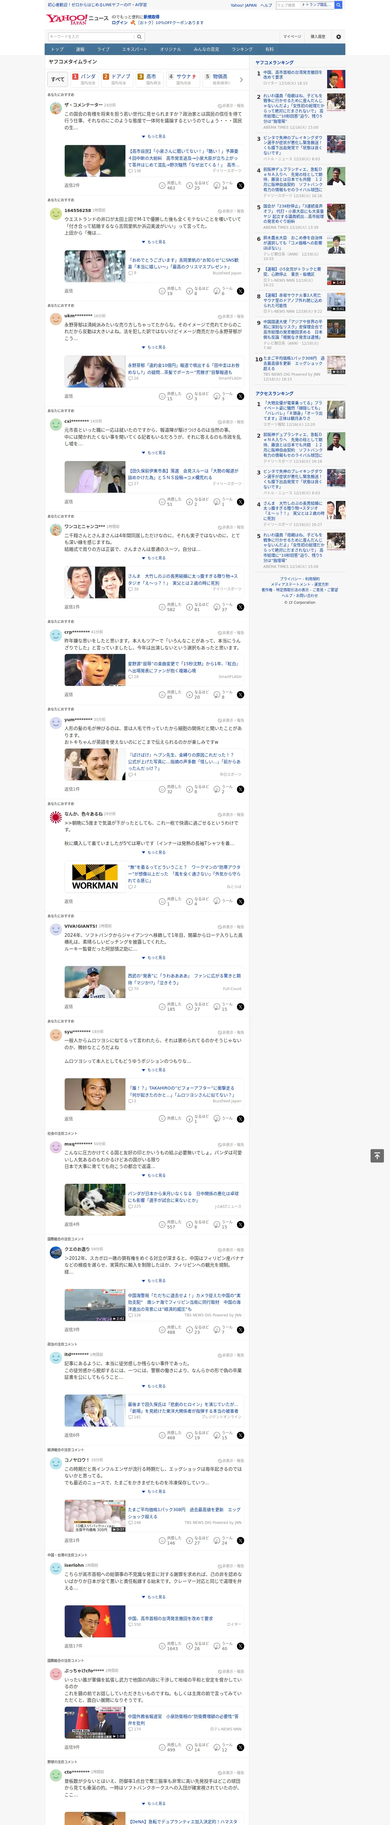Click なるほど face on 164556258's comment
Image resolution: width=390 pixels, height=1825 pixels.
[190, 291]
